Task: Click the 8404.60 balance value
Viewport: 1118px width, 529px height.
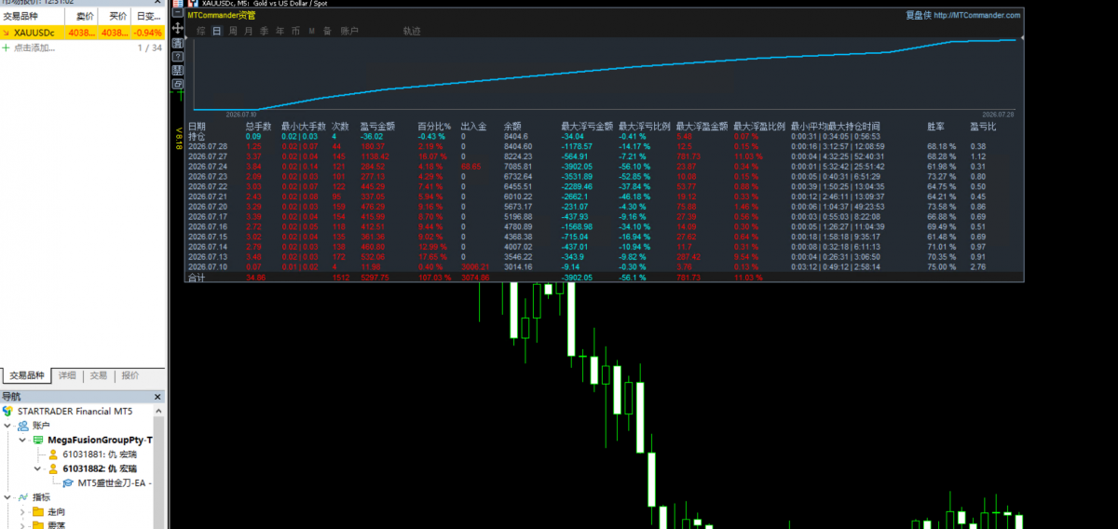Action: [x=518, y=146]
